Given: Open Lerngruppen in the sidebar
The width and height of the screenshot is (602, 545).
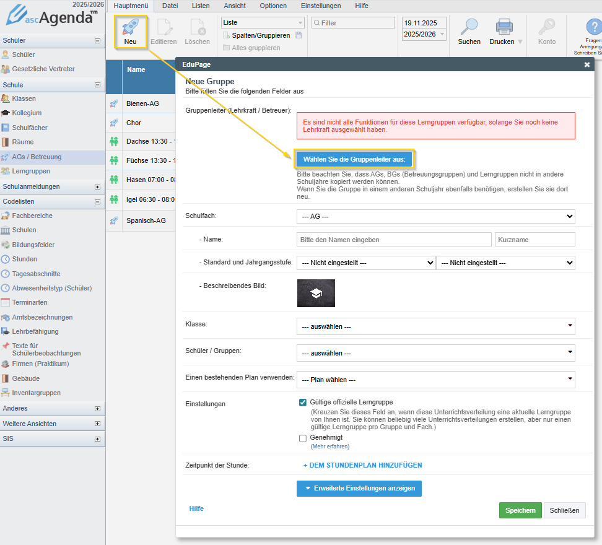Looking at the screenshot, I should (30, 171).
